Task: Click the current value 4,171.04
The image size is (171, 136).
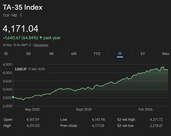Action: tap(20, 28)
